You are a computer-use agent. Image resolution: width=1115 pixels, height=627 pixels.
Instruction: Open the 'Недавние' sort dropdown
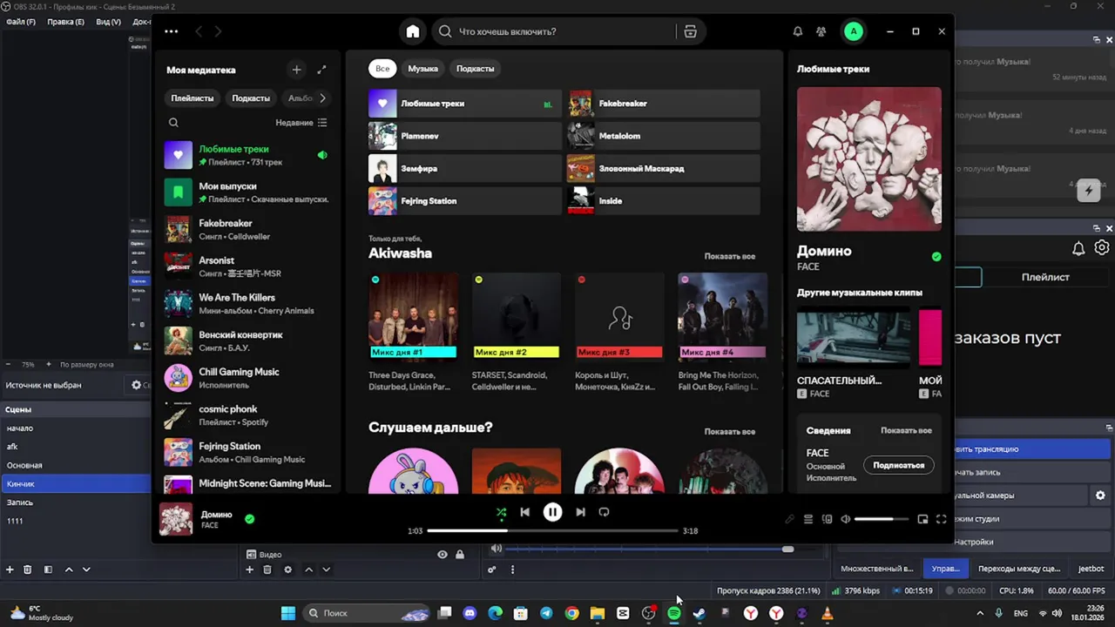(x=301, y=123)
